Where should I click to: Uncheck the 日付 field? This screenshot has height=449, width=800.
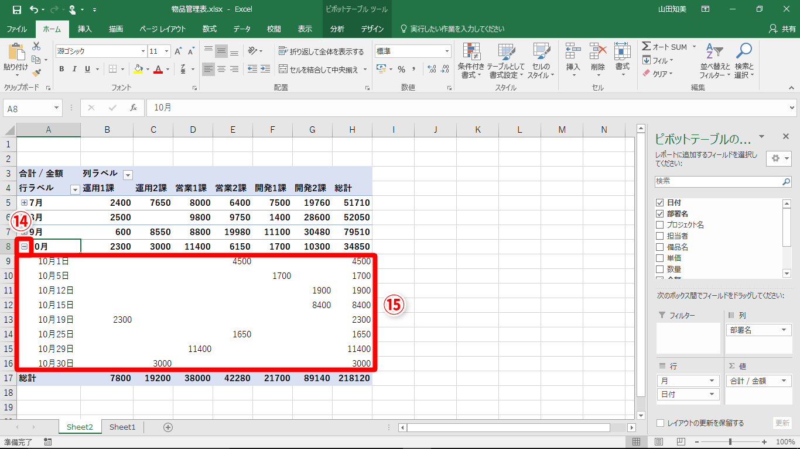(x=660, y=202)
